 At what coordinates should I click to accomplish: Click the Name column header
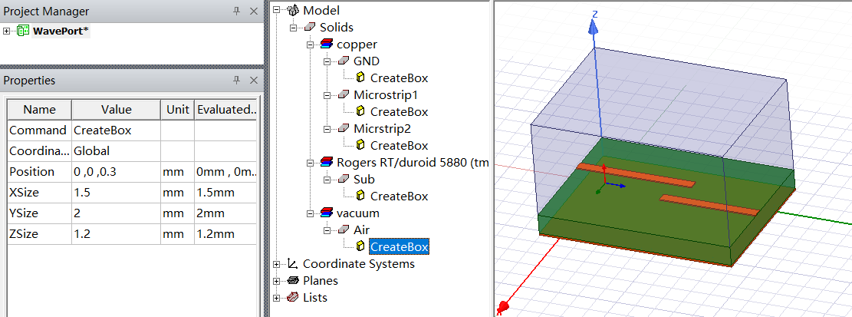pos(39,110)
